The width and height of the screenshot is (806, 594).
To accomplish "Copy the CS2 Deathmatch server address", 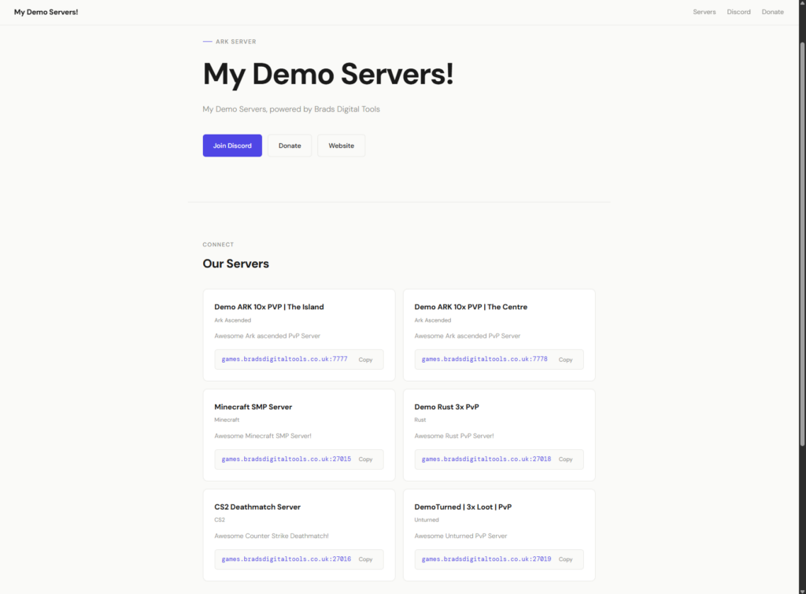I will 365,559.
